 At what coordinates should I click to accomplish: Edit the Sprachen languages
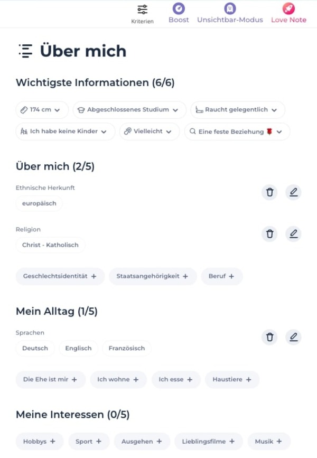[x=293, y=337]
